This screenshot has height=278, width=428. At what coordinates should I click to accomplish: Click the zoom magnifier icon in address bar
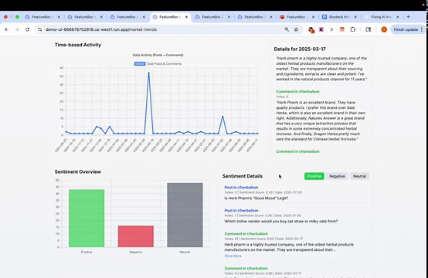point(287,29)
